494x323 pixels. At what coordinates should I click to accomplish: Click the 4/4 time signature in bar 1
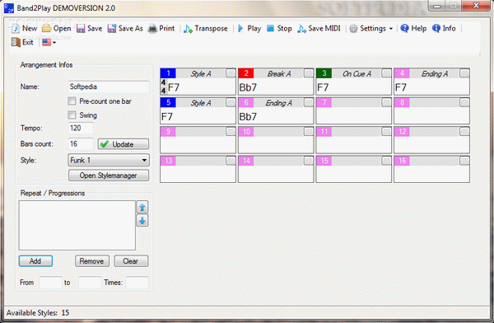click(164, 87)
